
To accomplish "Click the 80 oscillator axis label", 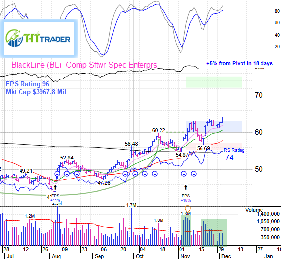I will (x=277, y=11).
